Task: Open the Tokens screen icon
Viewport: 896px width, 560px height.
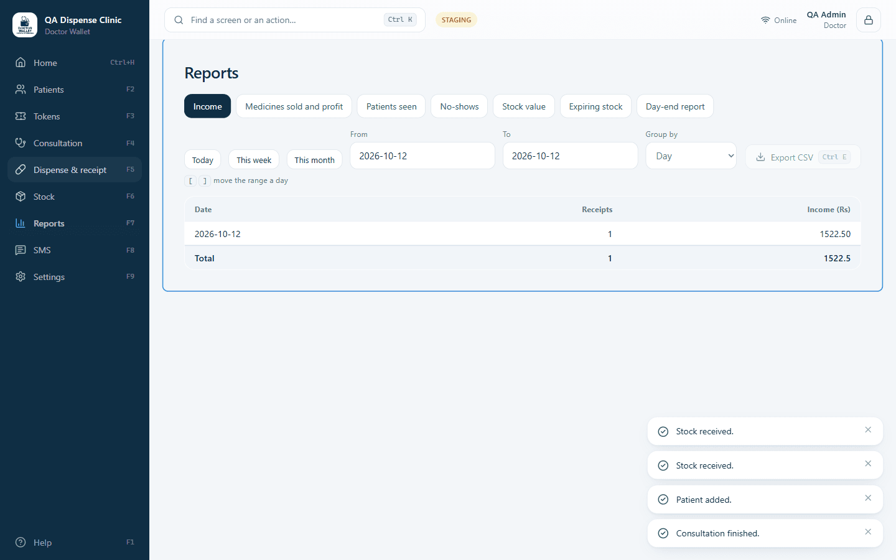Action: (x=21, y=116)
